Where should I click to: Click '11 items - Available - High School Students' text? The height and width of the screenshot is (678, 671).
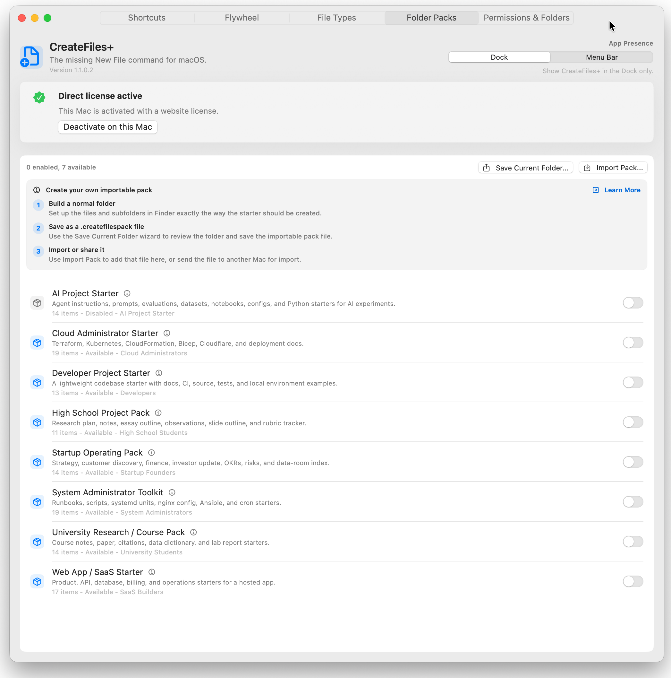(x=120, y=433)
